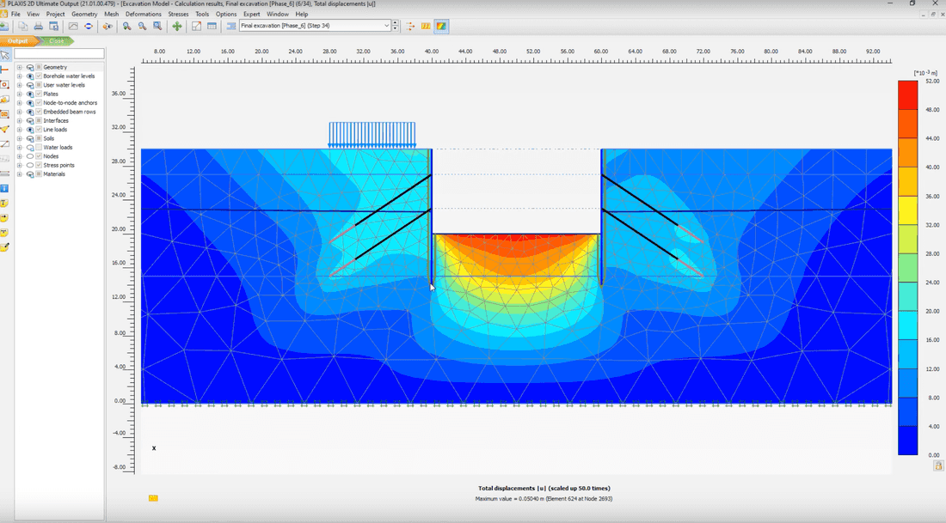Click the lock icon below the color legend
Image resolution: width=946 pixels, height=523 pixels.
pos(938,465)
